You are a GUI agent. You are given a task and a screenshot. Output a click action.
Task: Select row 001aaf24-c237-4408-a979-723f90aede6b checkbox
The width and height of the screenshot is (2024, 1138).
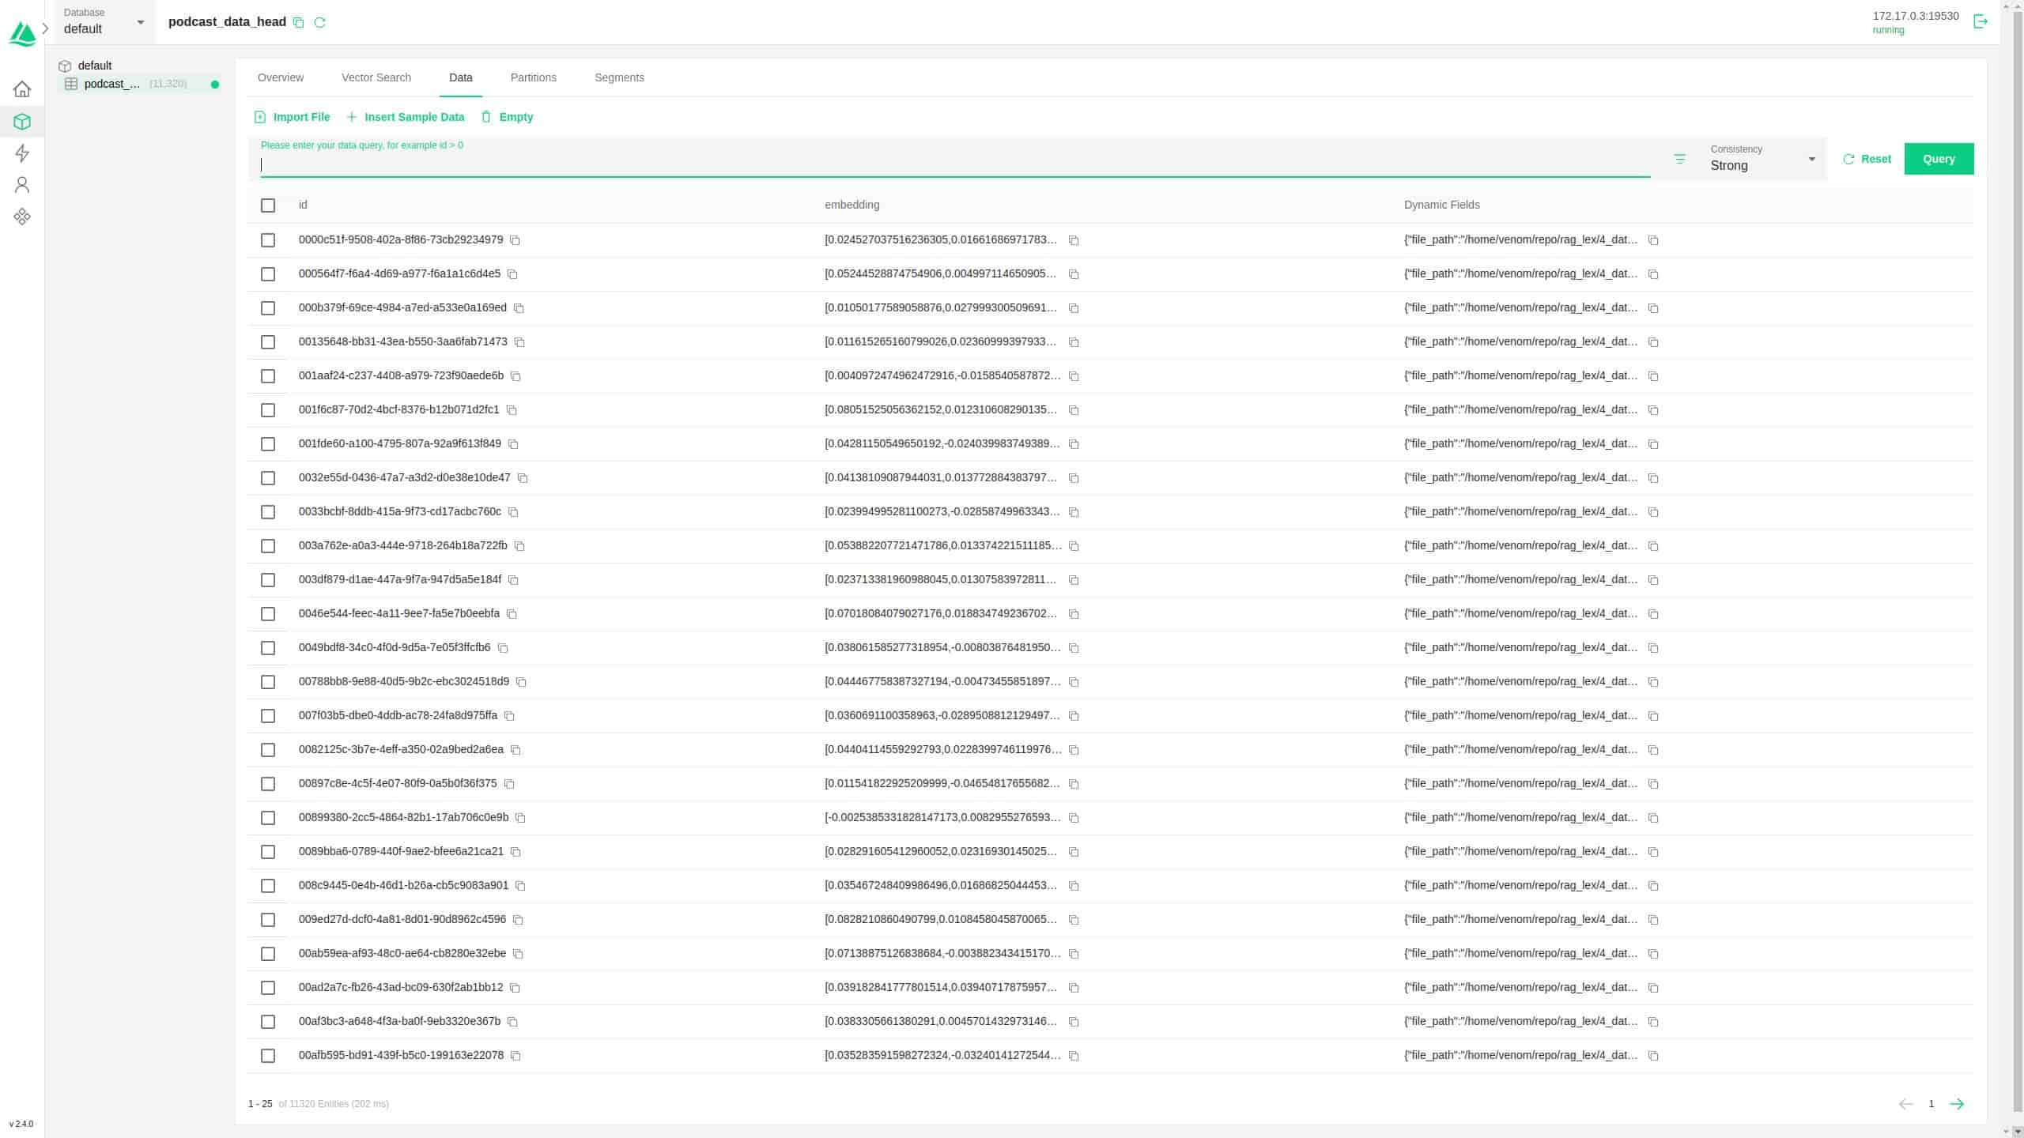[x=268, y=376]
